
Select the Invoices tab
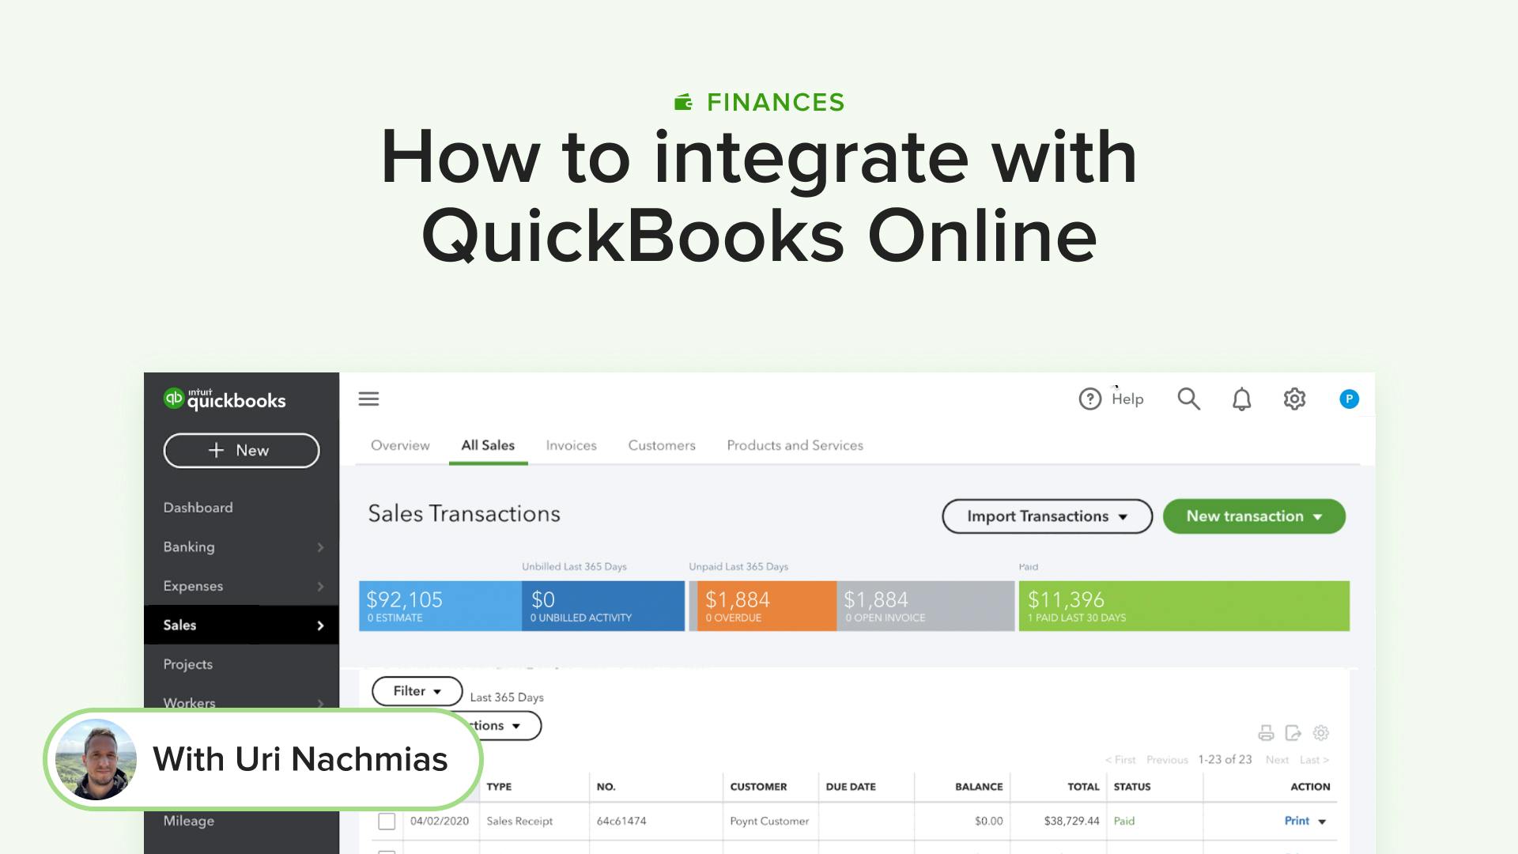coord(572,445)
